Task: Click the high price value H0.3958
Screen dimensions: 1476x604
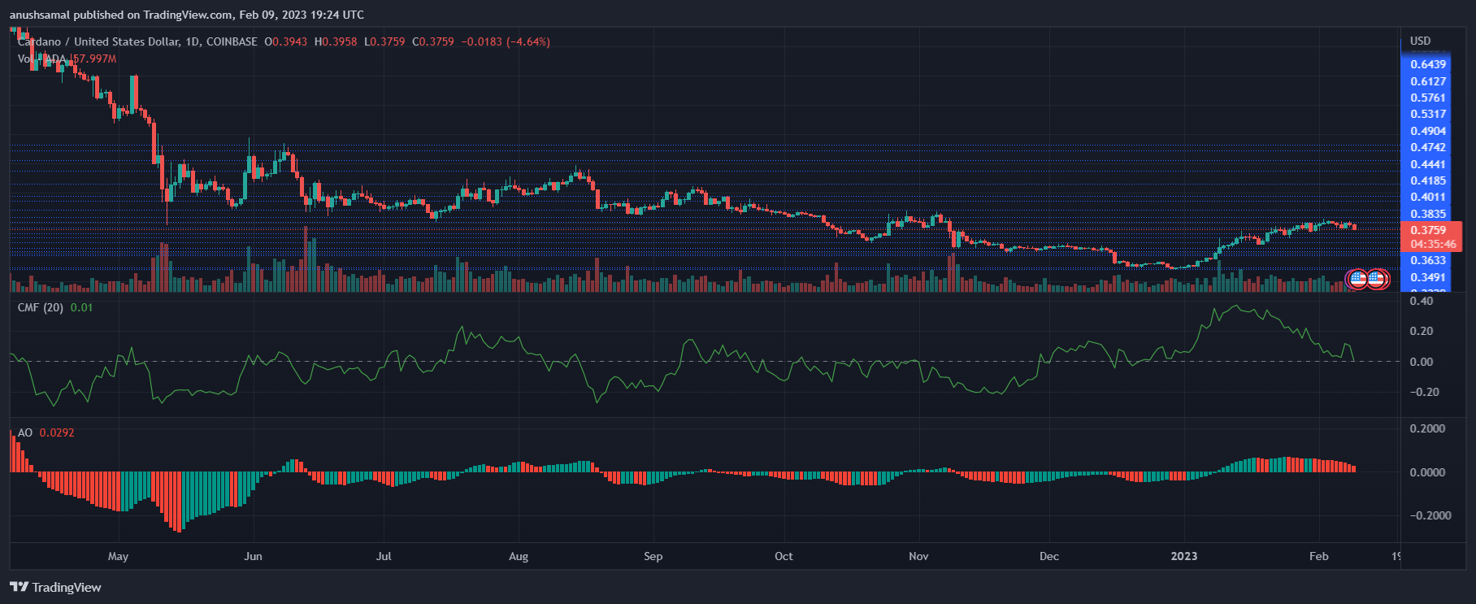Action: [336, 41]
